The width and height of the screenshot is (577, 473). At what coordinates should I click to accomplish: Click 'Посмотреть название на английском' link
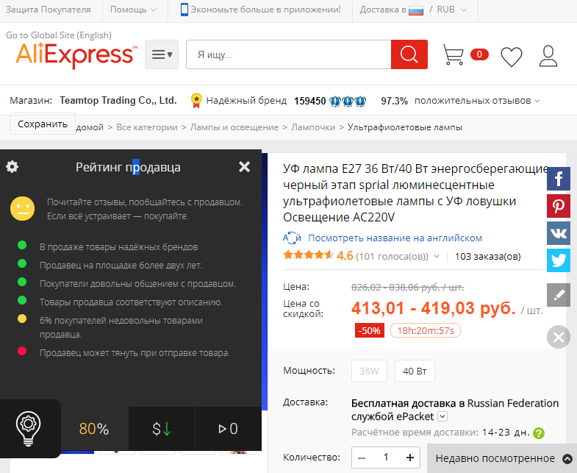tap(395, 238)
